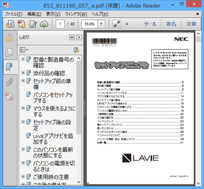The width and height of the screenshot is (204, 189).
Task: Go to パソコンの電源を切るときは bookmark
Action: [54, 166]
